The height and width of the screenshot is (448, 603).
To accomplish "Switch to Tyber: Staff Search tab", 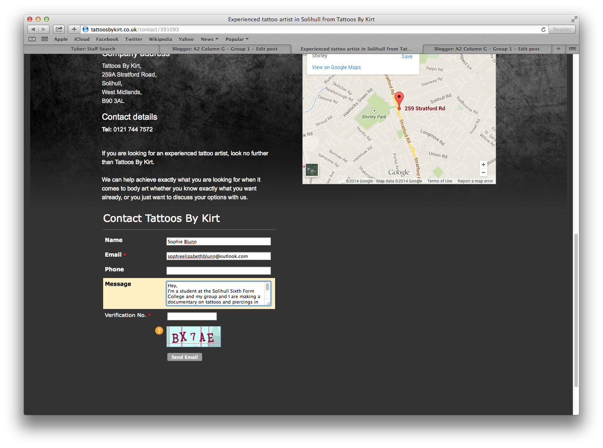I will pos(93,49).
